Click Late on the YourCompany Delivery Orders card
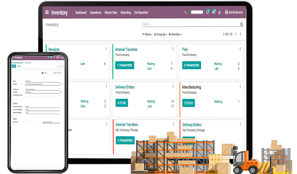 149,106
